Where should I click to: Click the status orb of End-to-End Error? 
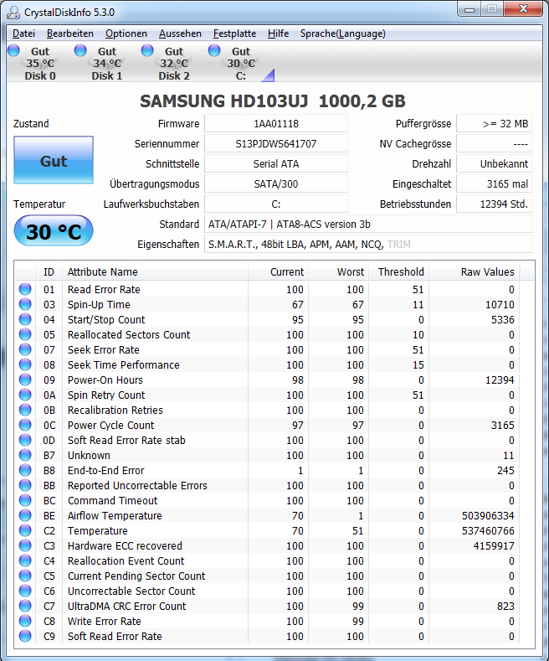point(25,470)
